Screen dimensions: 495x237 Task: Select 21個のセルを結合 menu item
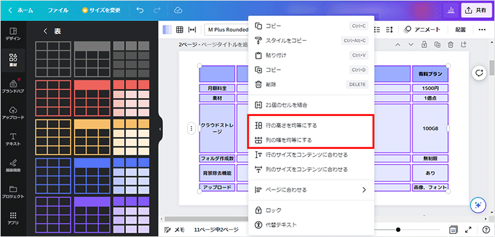click(x=312, y=105)
